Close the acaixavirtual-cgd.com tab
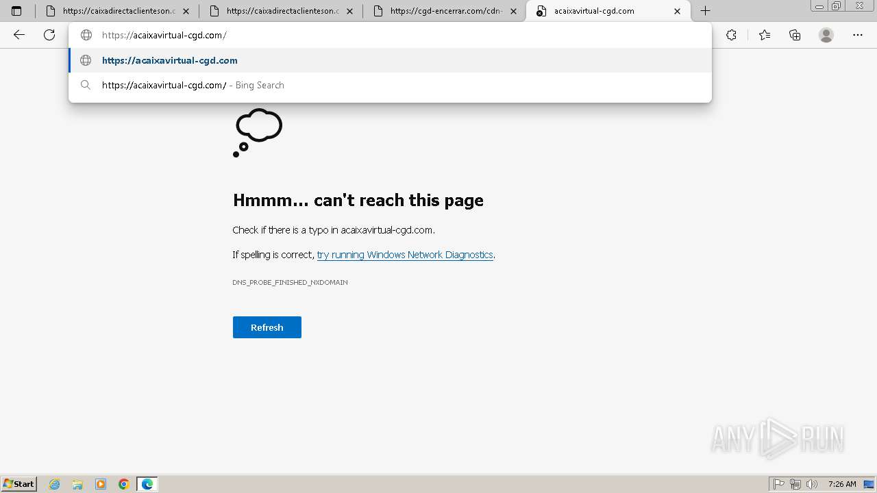 pyautogui.click(x=678, y=11)
